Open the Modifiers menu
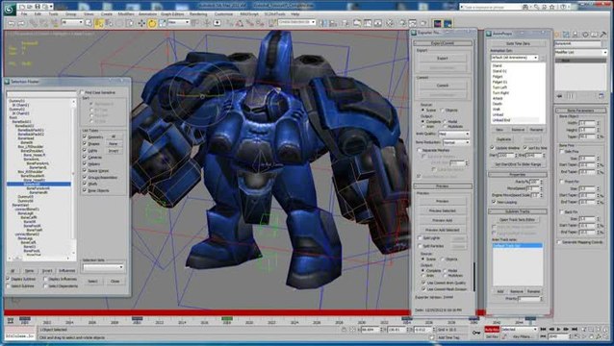The height and width of the screenshot is (346, 614). pos(126,14)
